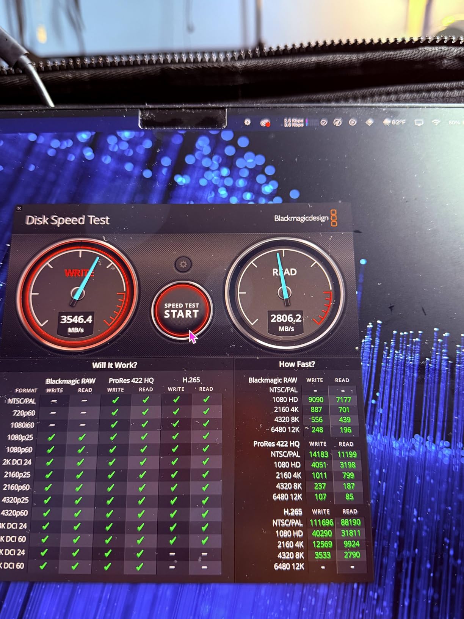Click Blackmagic RAW 4320 8K read value 439
The width and height of the screenshot is (464, 619).
pos(345,420)
